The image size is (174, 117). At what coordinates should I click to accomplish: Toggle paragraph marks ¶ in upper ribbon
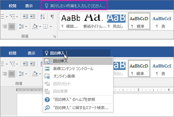pyautogui.click(x=52, y=16)
